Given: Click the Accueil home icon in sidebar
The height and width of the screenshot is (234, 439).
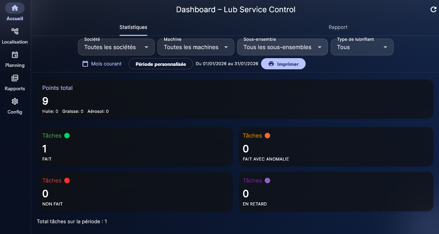Looking at the screenshot, I should tap(15, 8).
